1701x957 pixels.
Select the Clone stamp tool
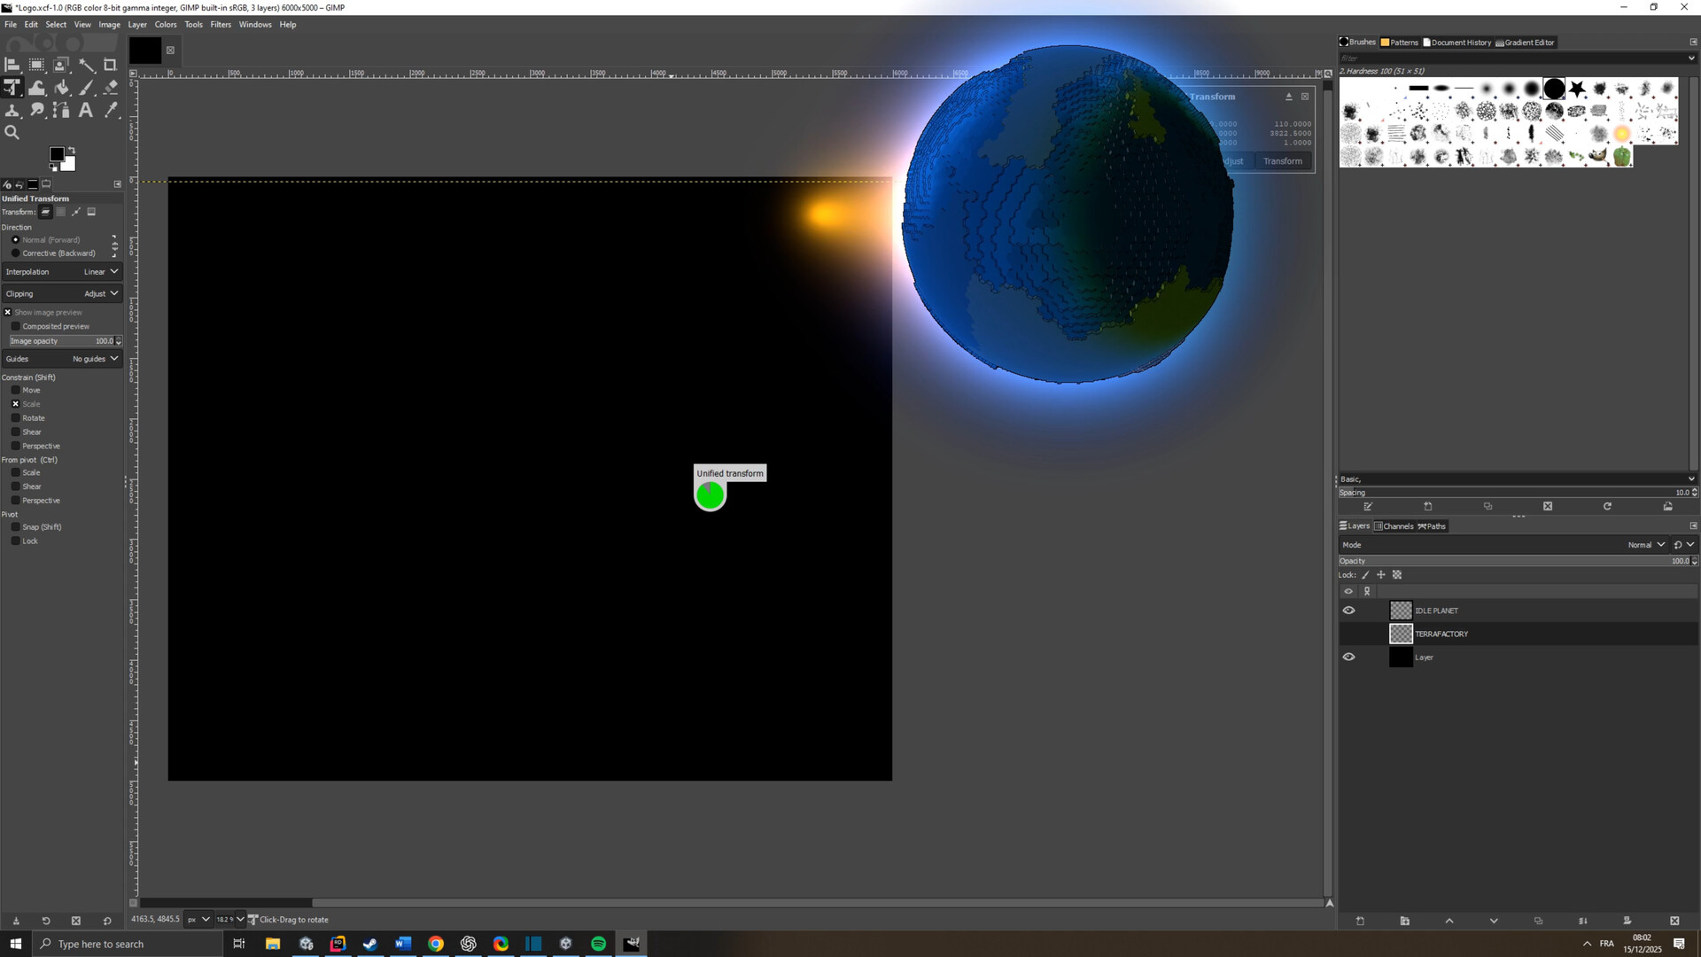(12, 110)
